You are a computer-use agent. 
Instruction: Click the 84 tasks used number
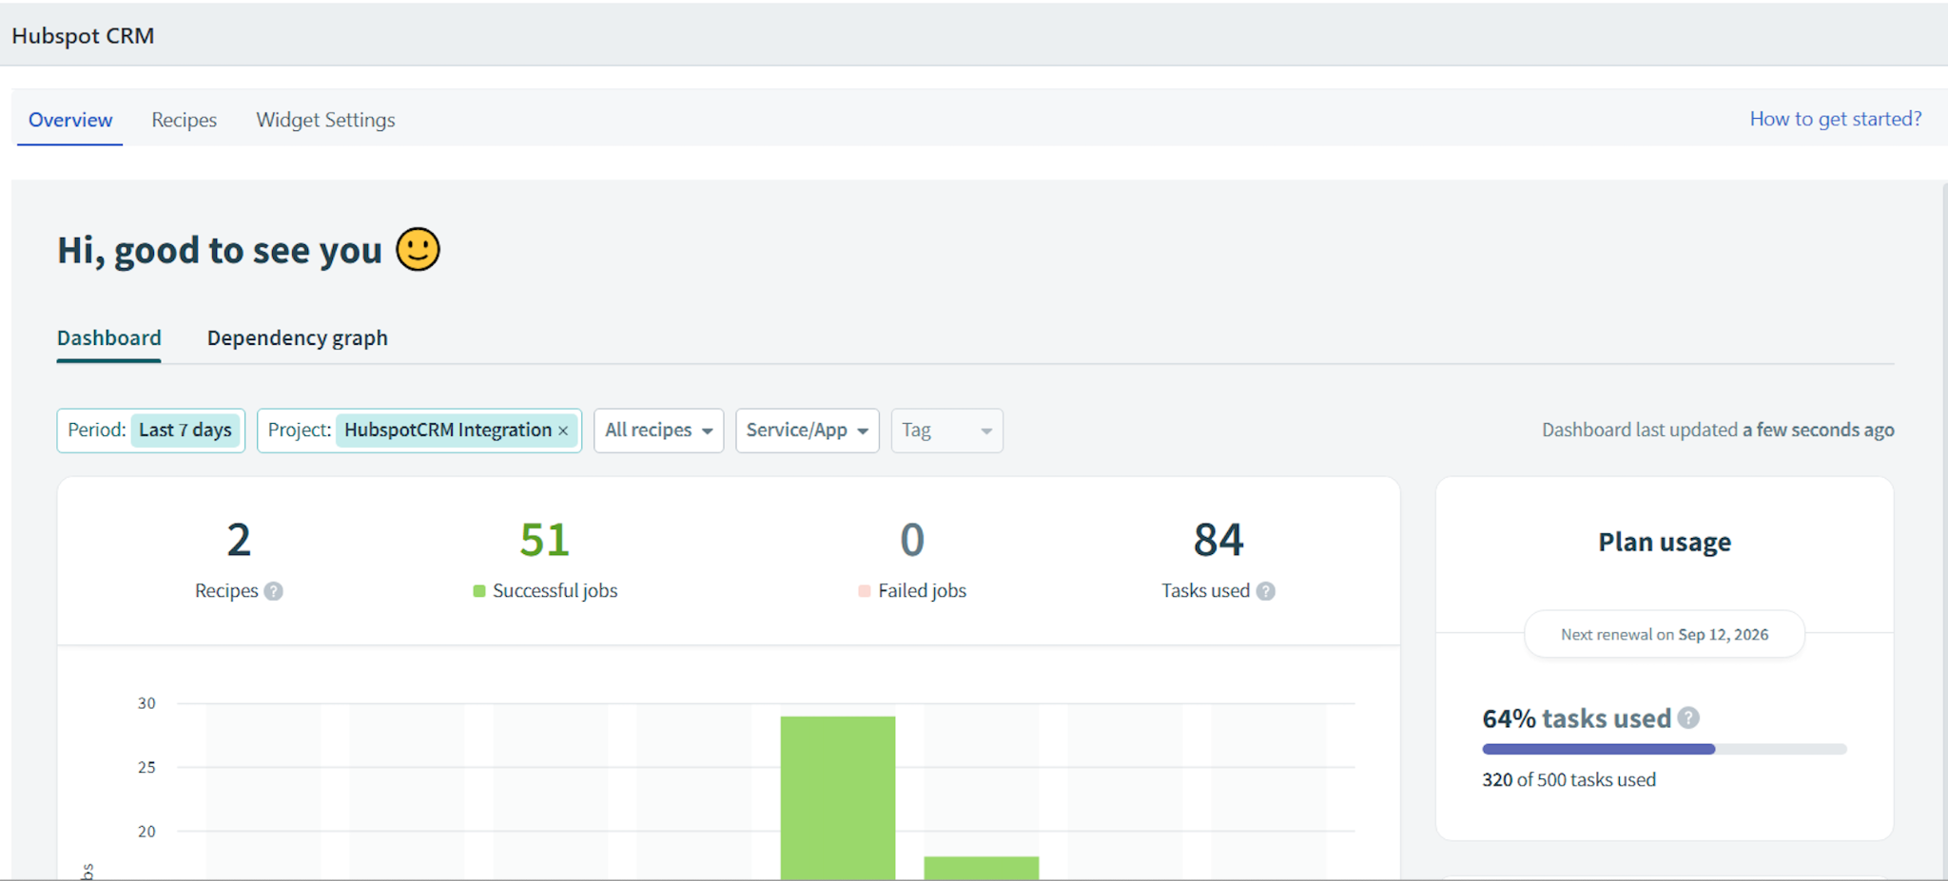click(1218, 540)
